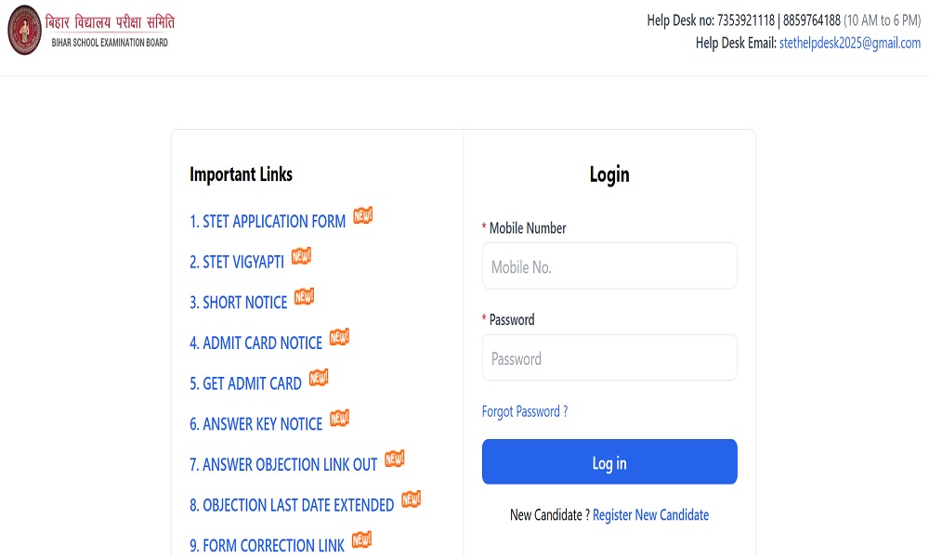Open the Form Correction Link
Viewport: 929px width, 557px height.
[267, 545]
